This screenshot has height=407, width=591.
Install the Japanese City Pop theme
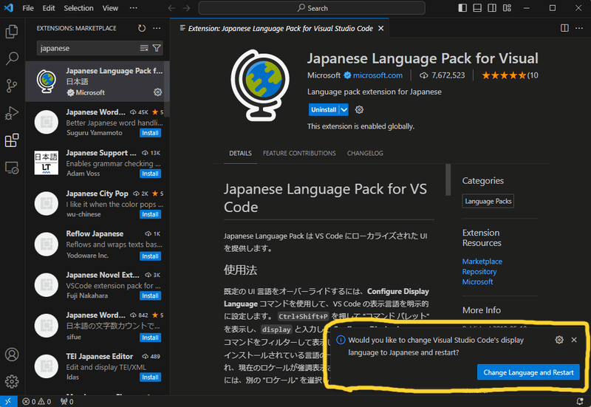151,214
